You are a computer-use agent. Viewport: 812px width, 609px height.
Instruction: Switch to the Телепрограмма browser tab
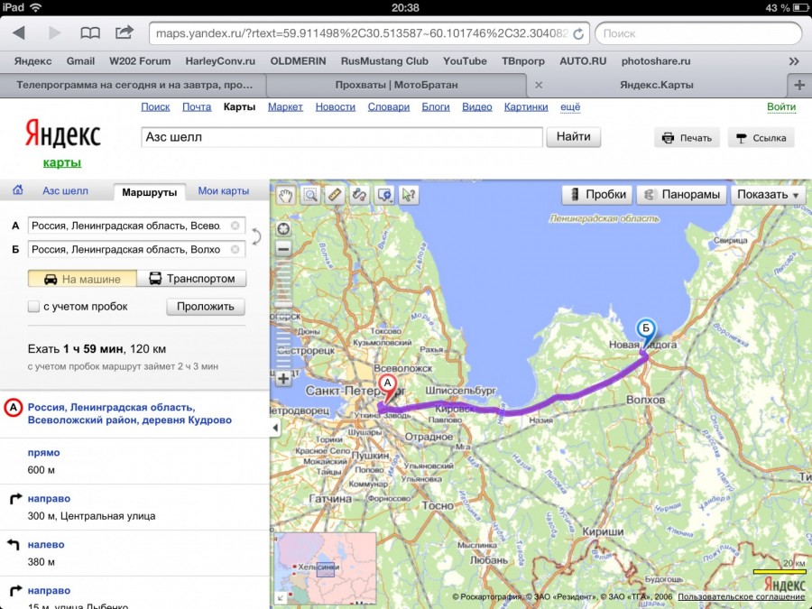(x=134, y=85)
